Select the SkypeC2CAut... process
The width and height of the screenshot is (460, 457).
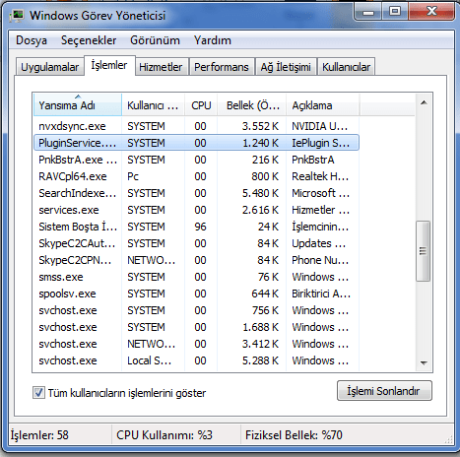point(196,243)
